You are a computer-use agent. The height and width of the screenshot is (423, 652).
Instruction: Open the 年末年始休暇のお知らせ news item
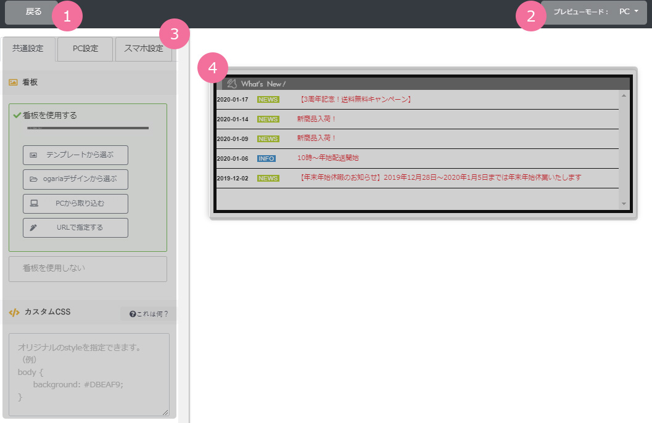[440, 178]
